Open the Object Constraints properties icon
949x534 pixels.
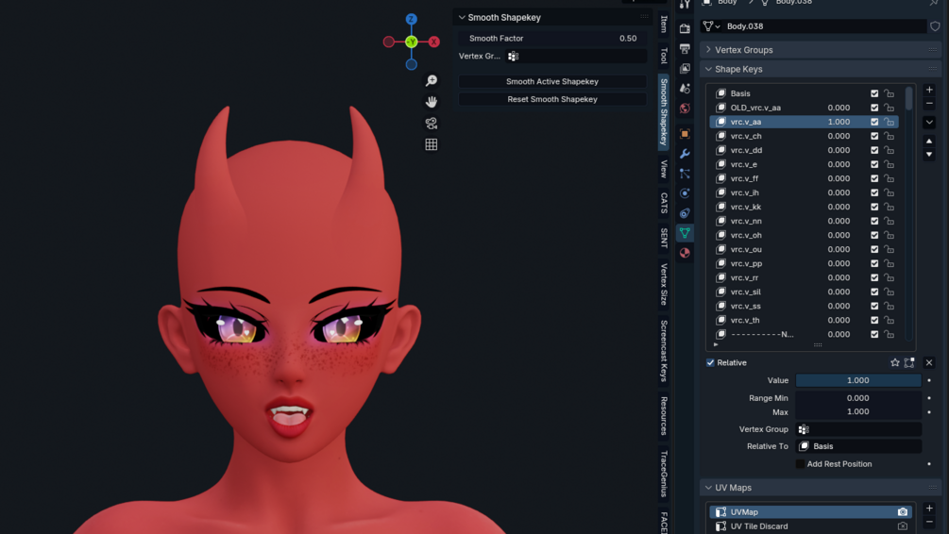point(685,213)
